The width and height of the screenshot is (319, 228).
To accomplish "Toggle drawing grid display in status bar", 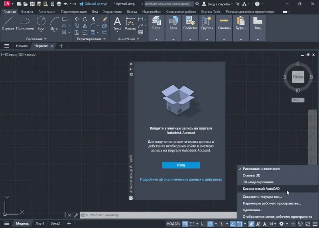I will point(185,224).
